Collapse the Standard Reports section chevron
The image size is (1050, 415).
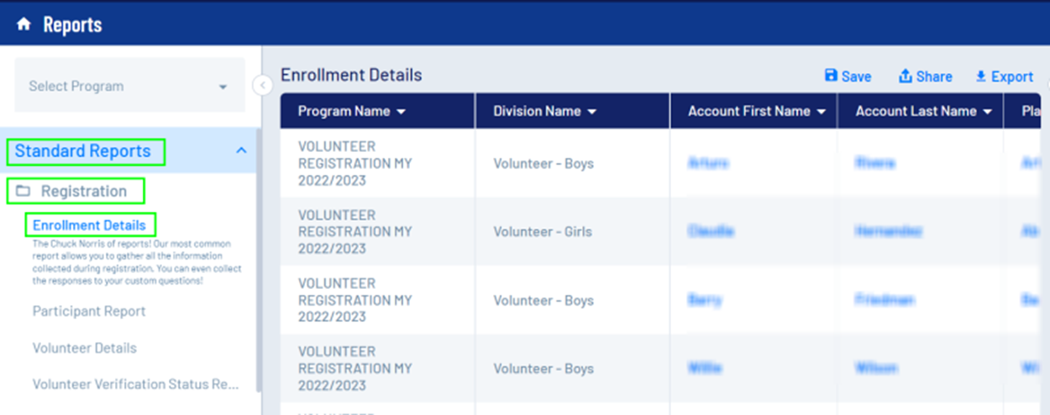pos(241,151)
